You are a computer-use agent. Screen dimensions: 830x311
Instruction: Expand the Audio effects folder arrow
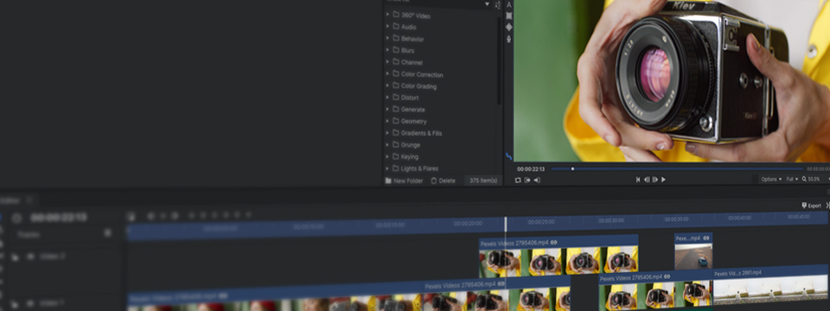[387, 26]
